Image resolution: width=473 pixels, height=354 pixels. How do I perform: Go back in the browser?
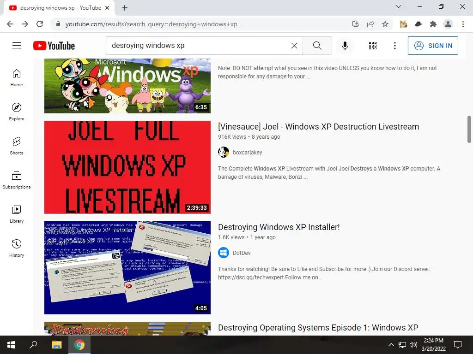[x=10, y=24]
